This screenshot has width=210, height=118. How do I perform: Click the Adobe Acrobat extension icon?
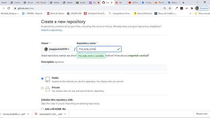click(x=181, y=8)
